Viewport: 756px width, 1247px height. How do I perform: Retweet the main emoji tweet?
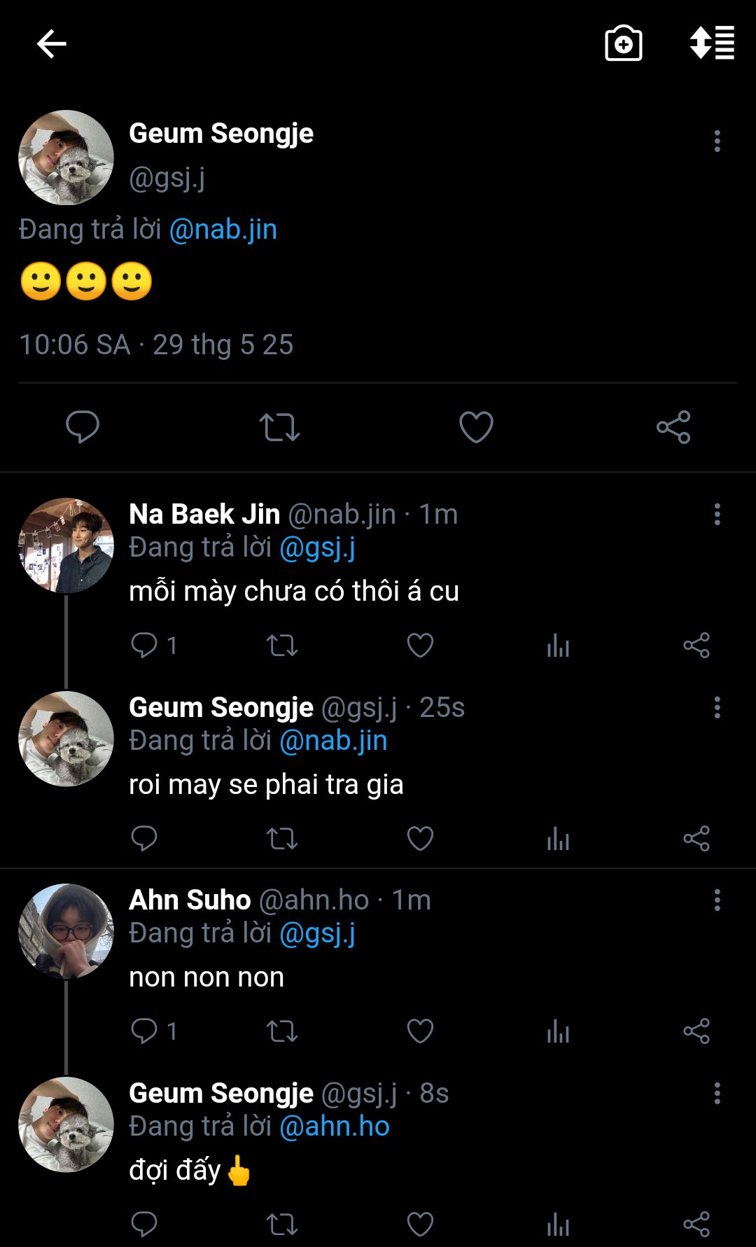279,426
